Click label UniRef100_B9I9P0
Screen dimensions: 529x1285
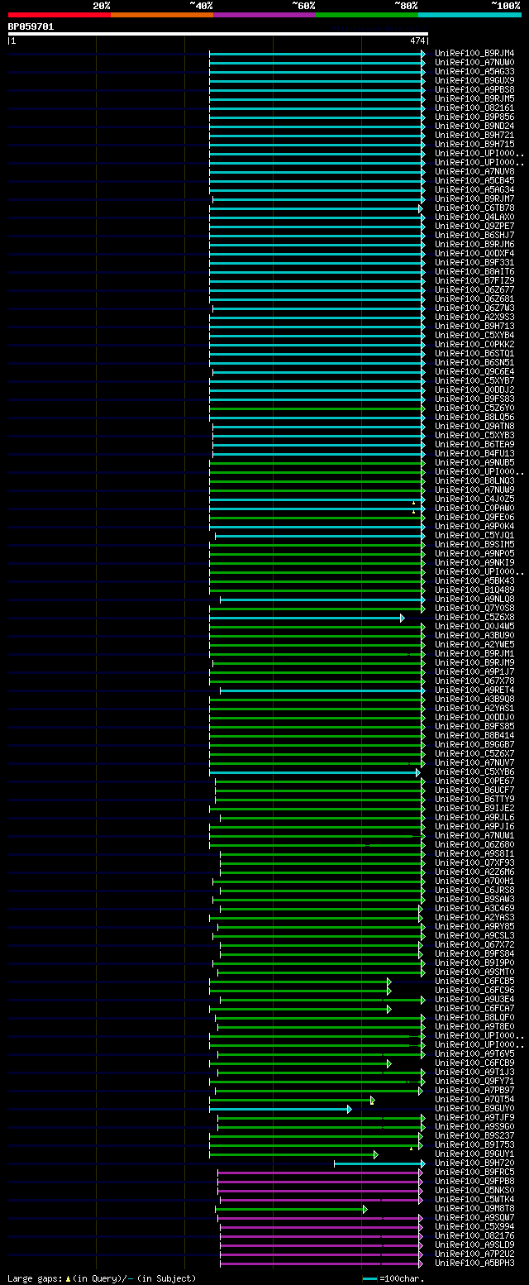tap(474, 963)
